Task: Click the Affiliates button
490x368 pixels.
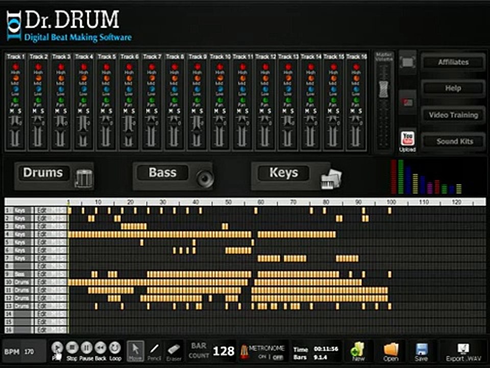Action: pos(453,62)
